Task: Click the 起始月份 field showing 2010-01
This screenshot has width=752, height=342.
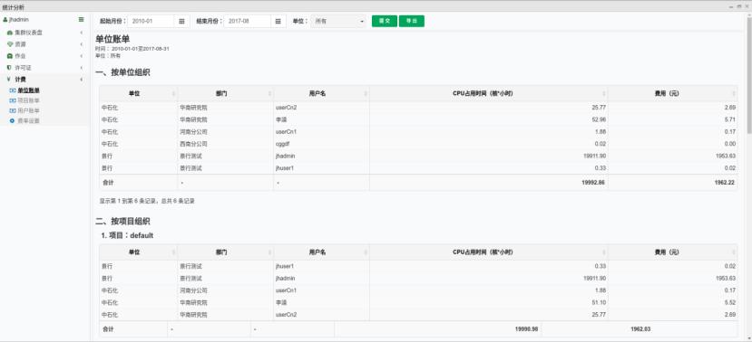Action: coord(151,21)
